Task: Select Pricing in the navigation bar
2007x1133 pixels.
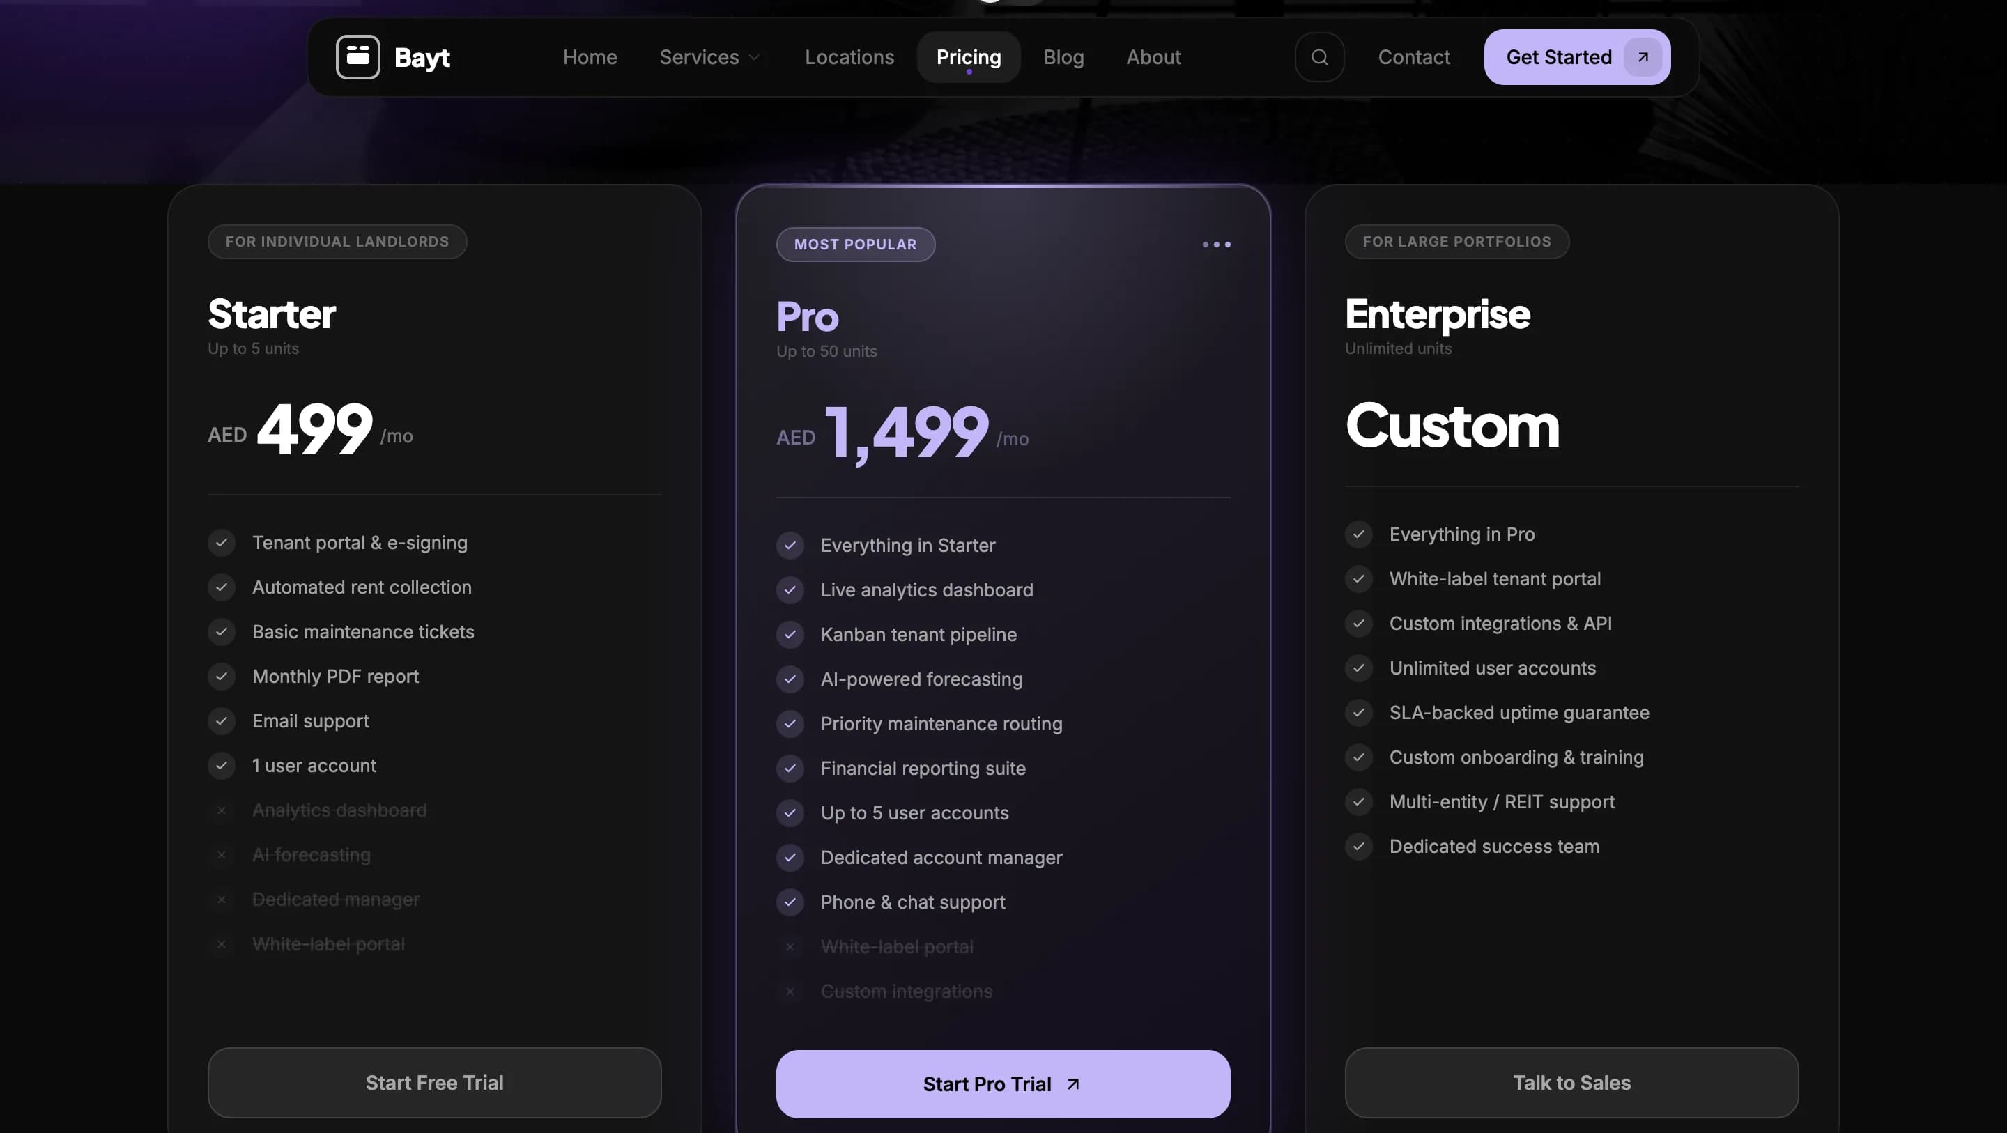Action: point(969,57)
